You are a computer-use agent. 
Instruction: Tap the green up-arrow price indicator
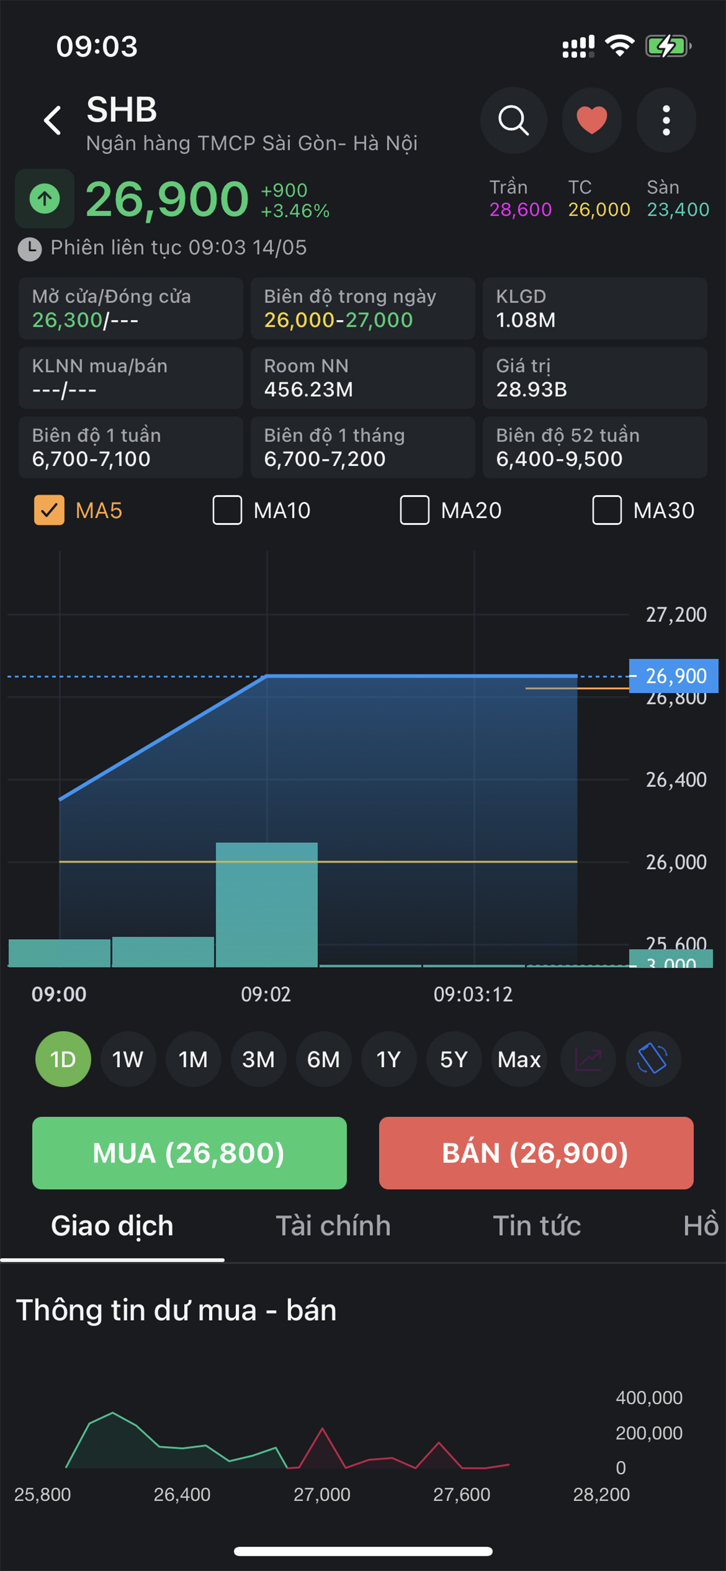(44, 199)
